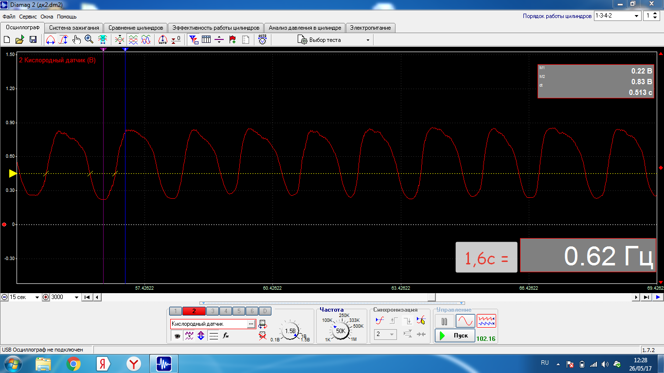Open the Сервис menu
The height and width of the screenshot is (373, 664).
pyautogui.click(x=28, y=17)
